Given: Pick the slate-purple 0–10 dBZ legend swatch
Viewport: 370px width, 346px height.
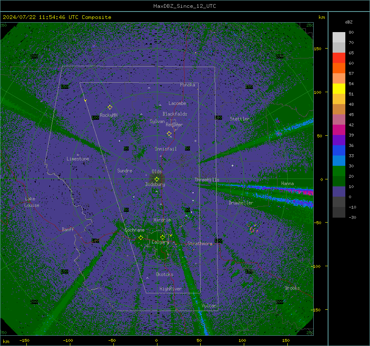Looking at the screenshot, I should [339, 192].
